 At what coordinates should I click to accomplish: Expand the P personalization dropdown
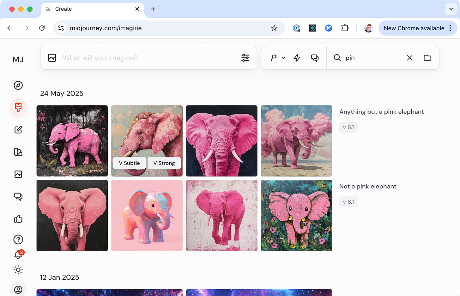tap(278, 58)
